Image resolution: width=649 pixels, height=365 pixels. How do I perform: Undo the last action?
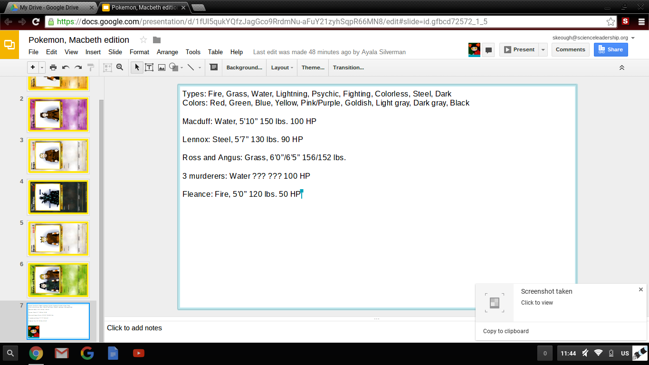(x=66, y=67)
